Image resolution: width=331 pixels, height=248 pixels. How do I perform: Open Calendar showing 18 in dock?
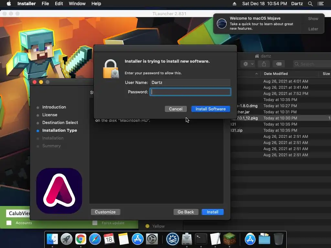(x=109, y=239)
